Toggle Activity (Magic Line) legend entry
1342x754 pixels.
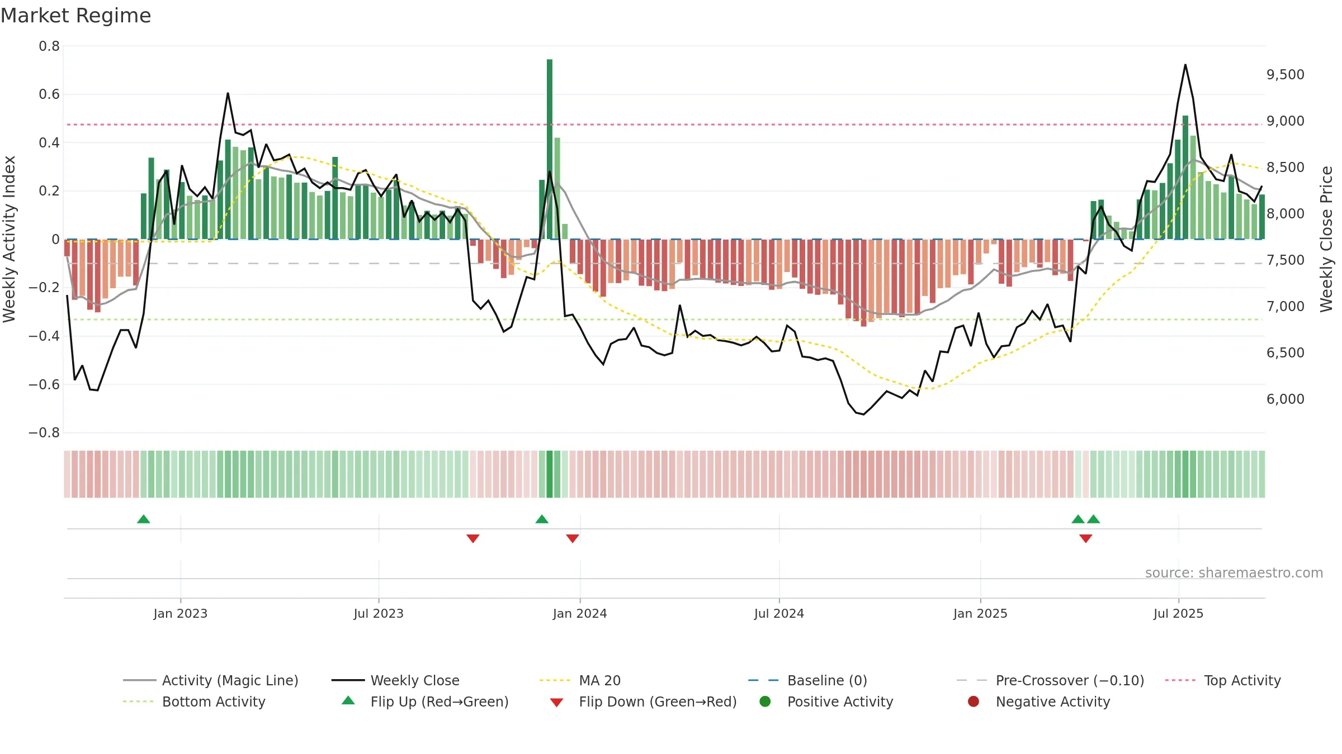coord(211,680)
